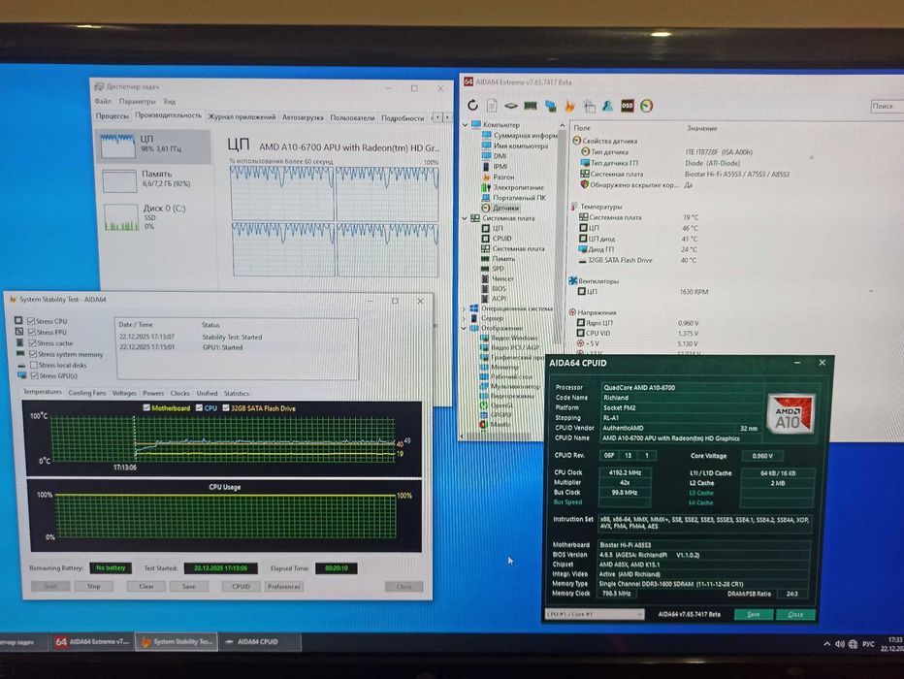Select Память in Task Manager sidebar
904x679 pixels.
[153, 179]
